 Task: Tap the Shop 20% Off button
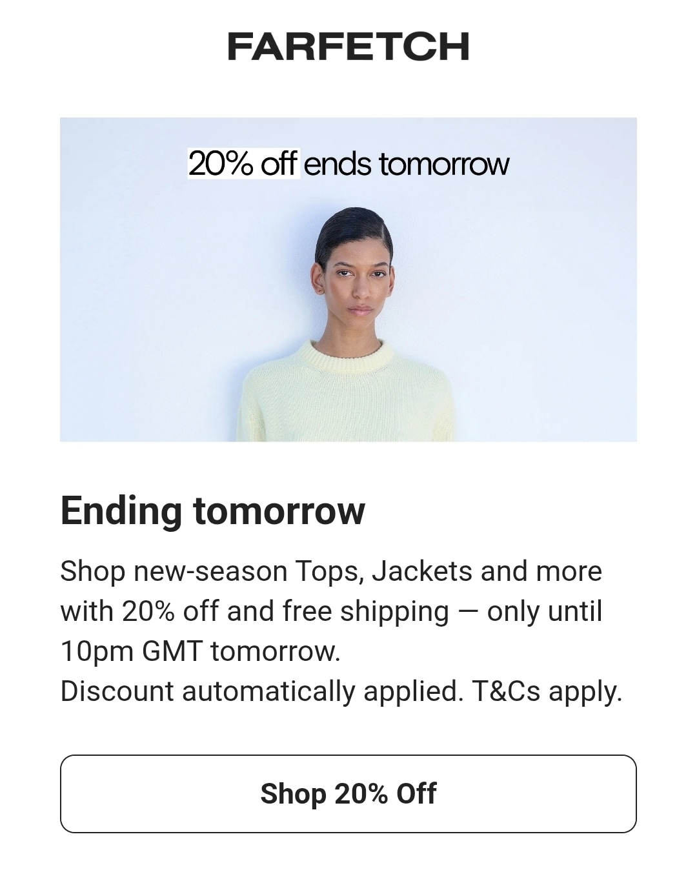[x=348, y=793]
